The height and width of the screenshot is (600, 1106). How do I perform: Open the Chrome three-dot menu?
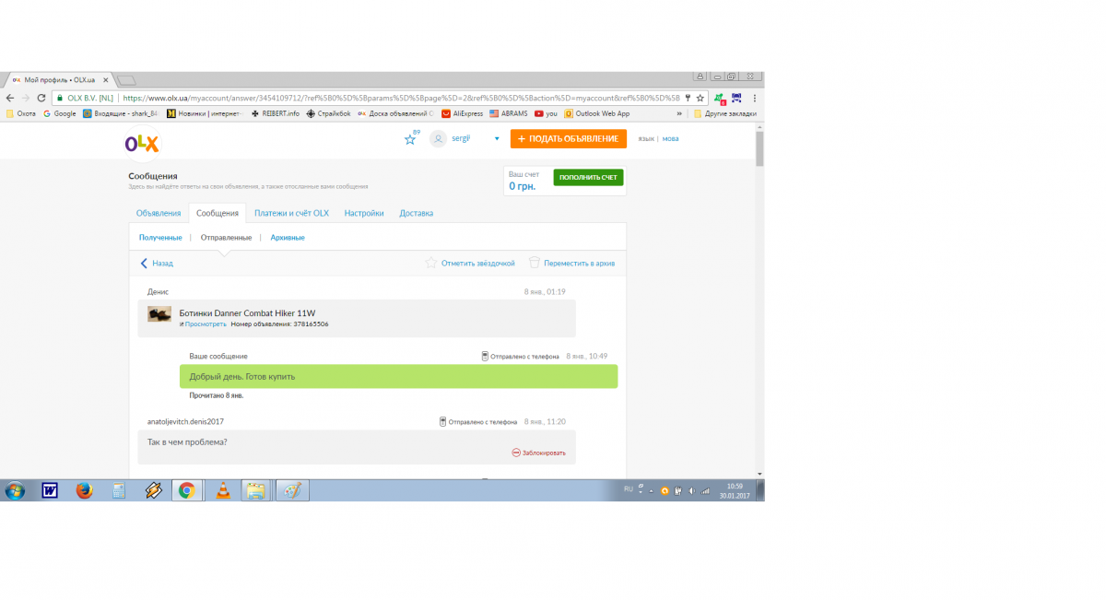pos(755,98)
